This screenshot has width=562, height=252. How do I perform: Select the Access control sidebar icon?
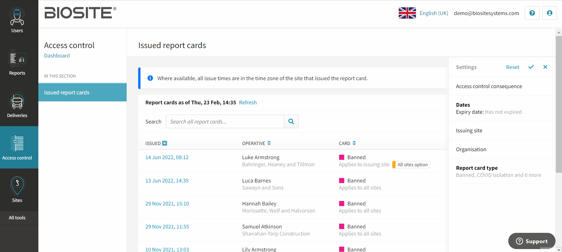click(17, 144)
